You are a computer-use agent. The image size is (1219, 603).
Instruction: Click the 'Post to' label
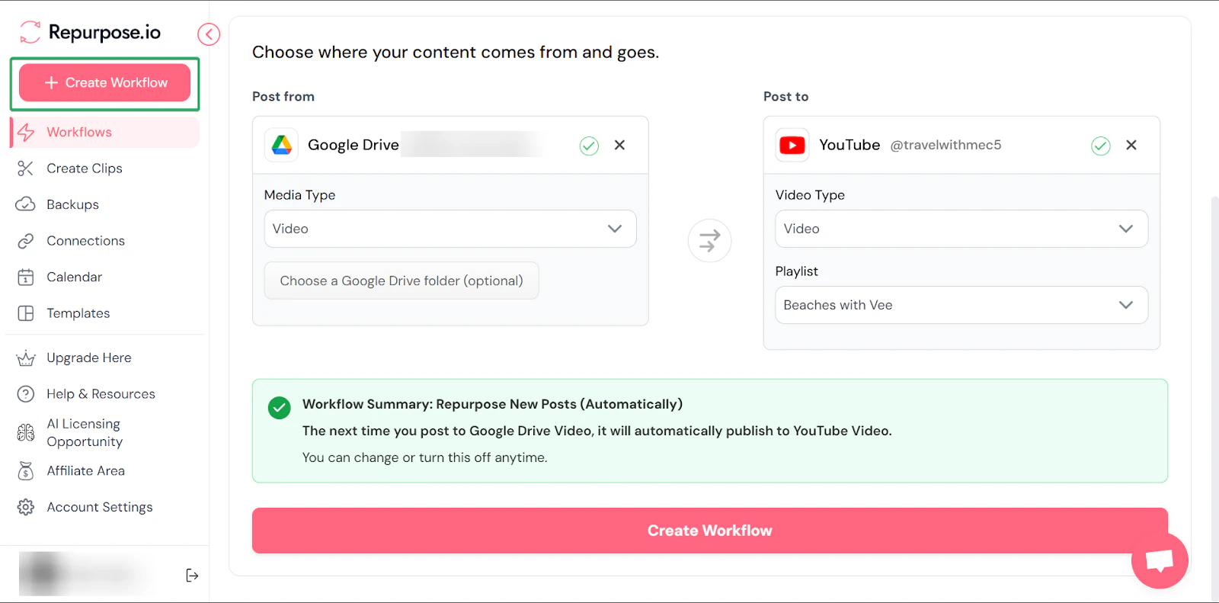[785, 97]
